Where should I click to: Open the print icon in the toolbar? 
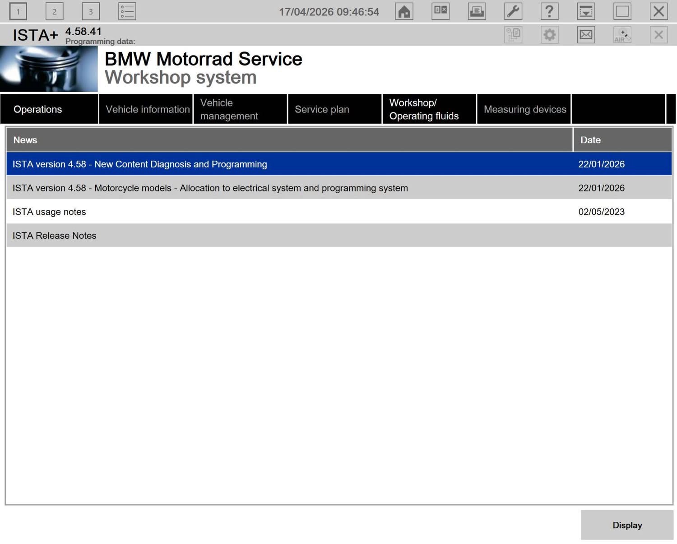click(x=477, y=11)
